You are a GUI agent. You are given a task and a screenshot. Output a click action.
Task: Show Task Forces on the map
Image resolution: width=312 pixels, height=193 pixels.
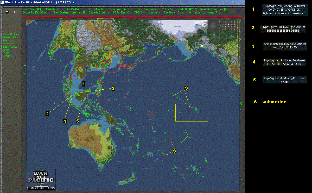[10, 47]
